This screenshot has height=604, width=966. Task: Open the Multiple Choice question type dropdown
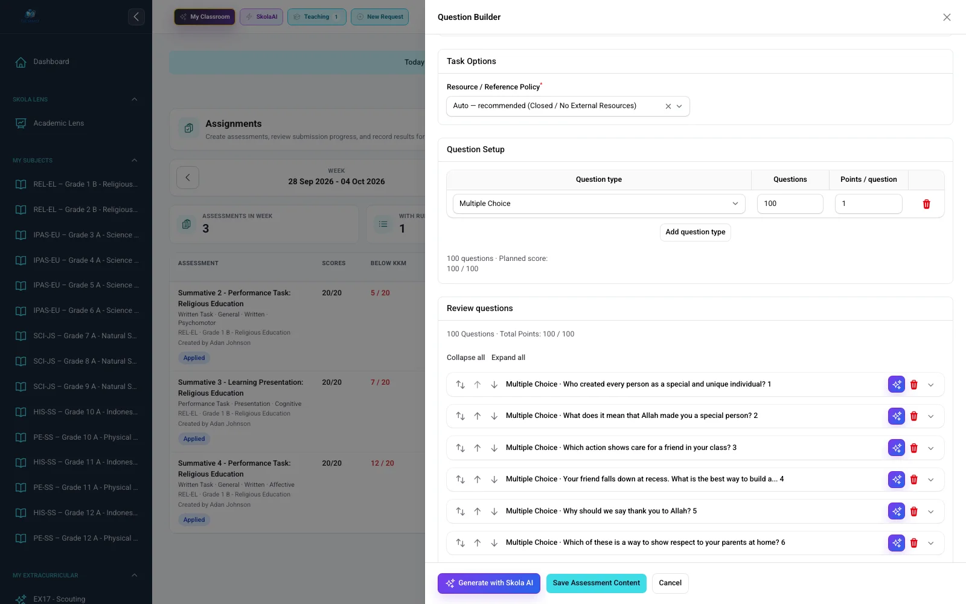(599, 204)
